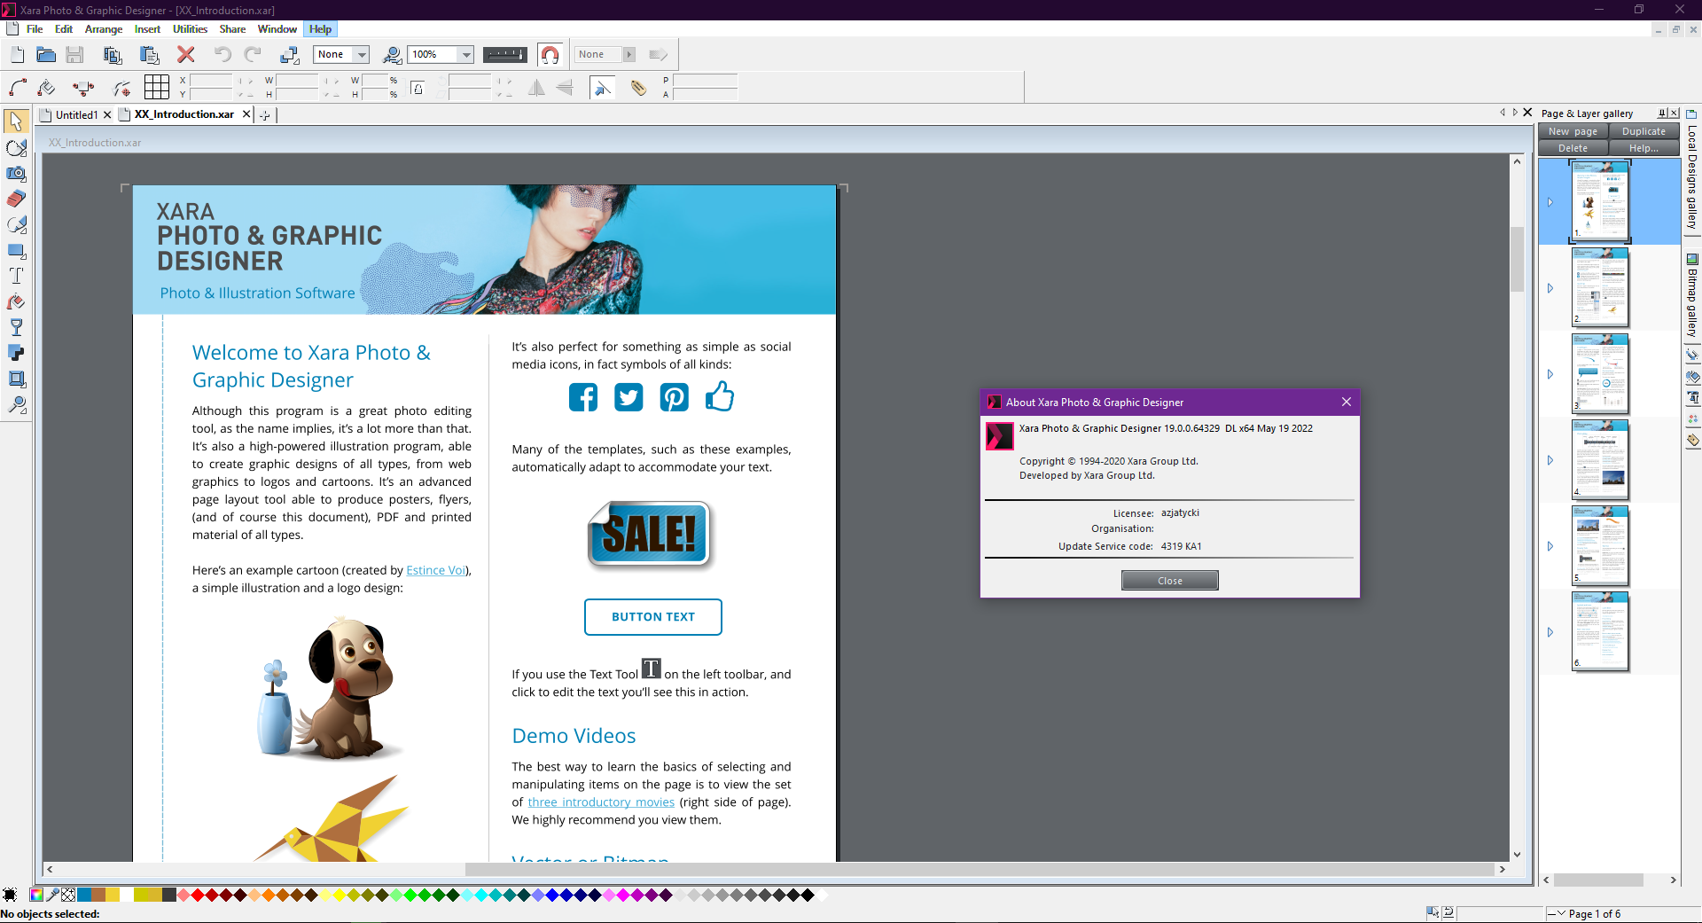Open the color editor icon on color line

pos(36,896)
